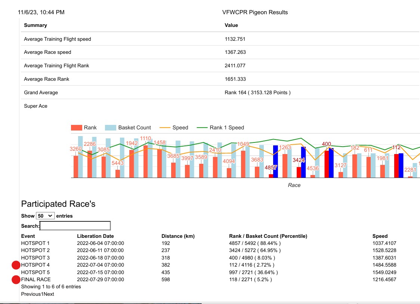This screenshot has width=420, height=304.
Task: Click inside the Search input field
Action: pyautogui.click(x=75, y=226)
